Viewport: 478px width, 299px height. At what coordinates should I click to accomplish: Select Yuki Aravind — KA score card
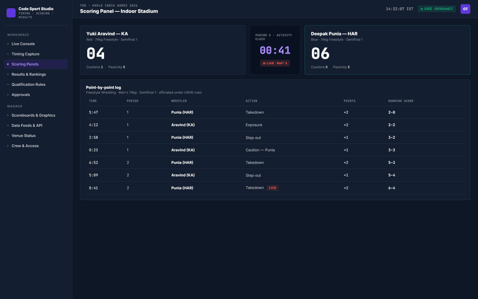tap(163, 50)
